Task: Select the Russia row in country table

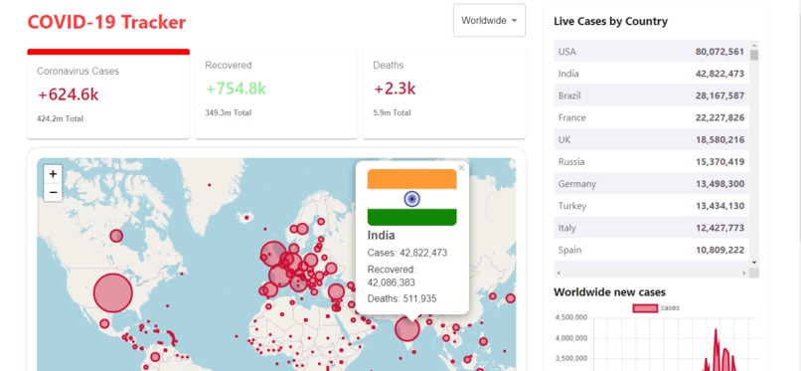Action: [x=651, y=161]
